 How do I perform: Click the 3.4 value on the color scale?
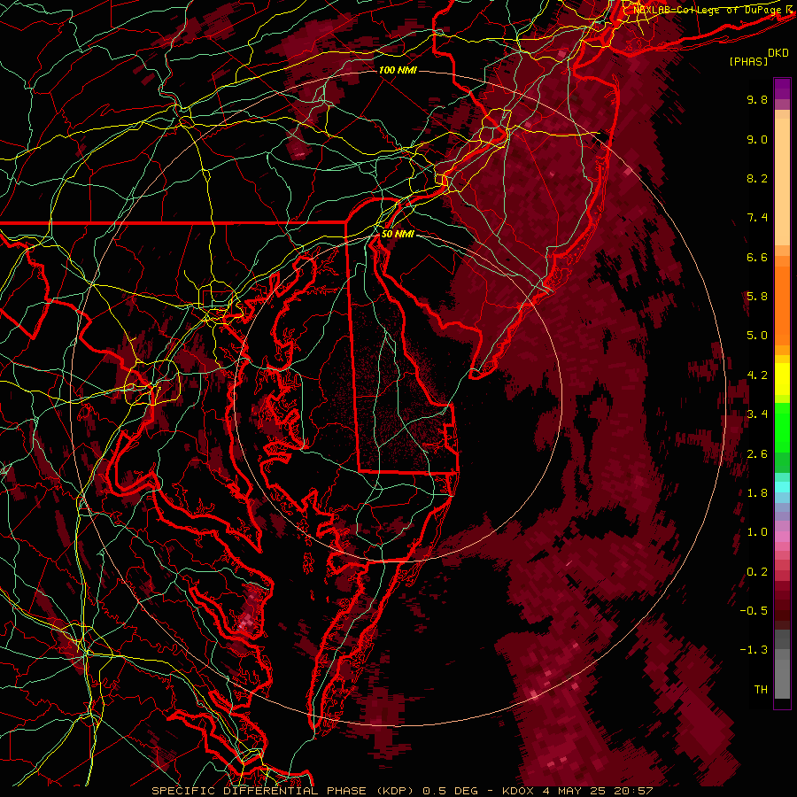757,414
